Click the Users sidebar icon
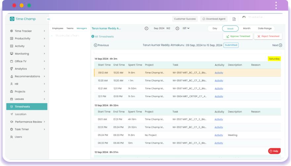Image resolution: width=291 pixels, height=166 pixels. point(12,137)
